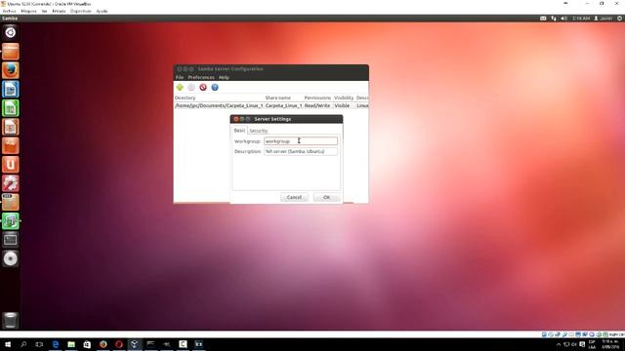Viewport: 625px width, 351px height.
Task: Click the green Add share toolbar icon
Action: [x=180, y=87]
